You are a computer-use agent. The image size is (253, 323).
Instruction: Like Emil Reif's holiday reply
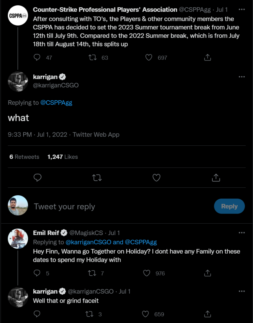[x=147, y=273]
